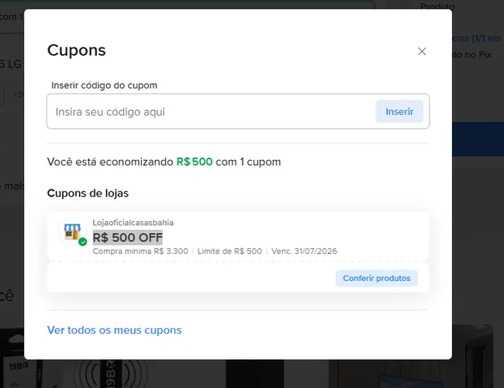Image resolution: width=504 pixels, height=388 pixels.
Task: Focus the 'Insira seu código aqui' field
Action: 211,112
